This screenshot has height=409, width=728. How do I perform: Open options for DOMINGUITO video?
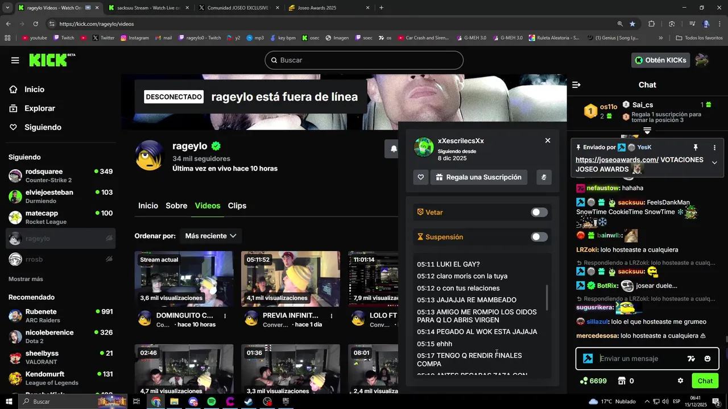click(x=225, y=316)
